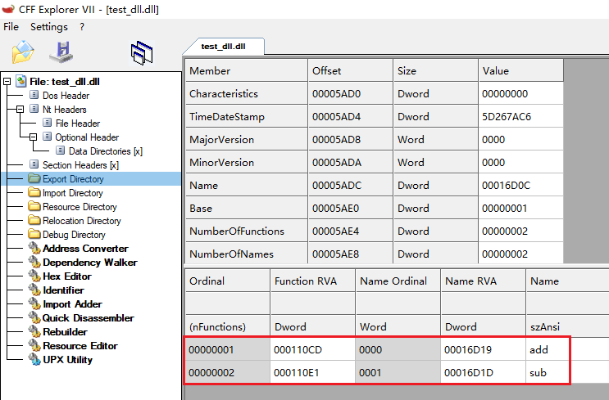Click the Import Adder tool icon
Image resolution: width=609 pixels, height=400 pixels.
tap(34, 304)
